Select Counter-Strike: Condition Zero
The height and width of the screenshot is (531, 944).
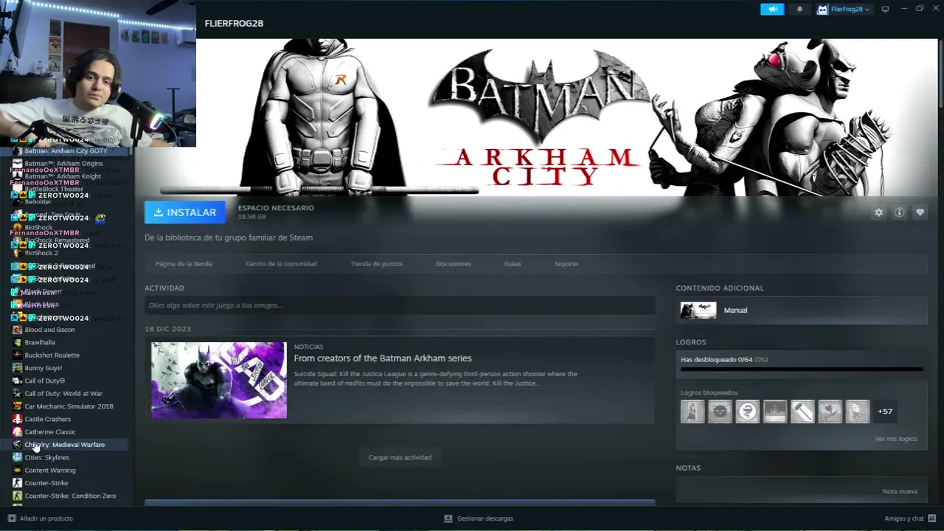tap(70, 496)
